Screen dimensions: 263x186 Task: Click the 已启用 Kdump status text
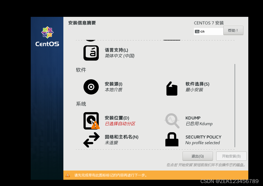click(x=199, y=124)
